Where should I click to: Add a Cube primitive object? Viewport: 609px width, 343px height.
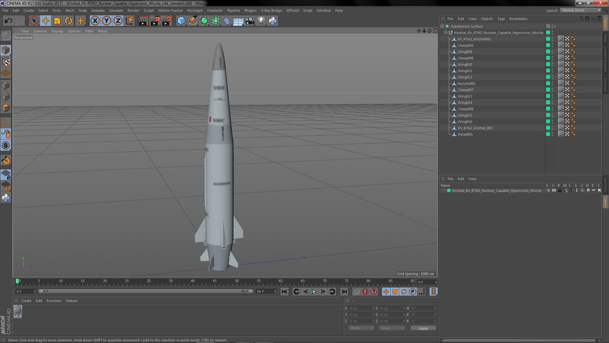coord(181,21)
